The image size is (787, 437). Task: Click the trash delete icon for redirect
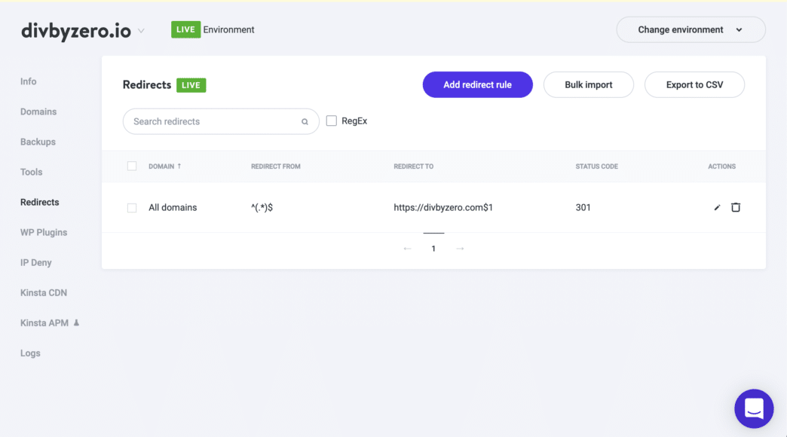(736, 207)
